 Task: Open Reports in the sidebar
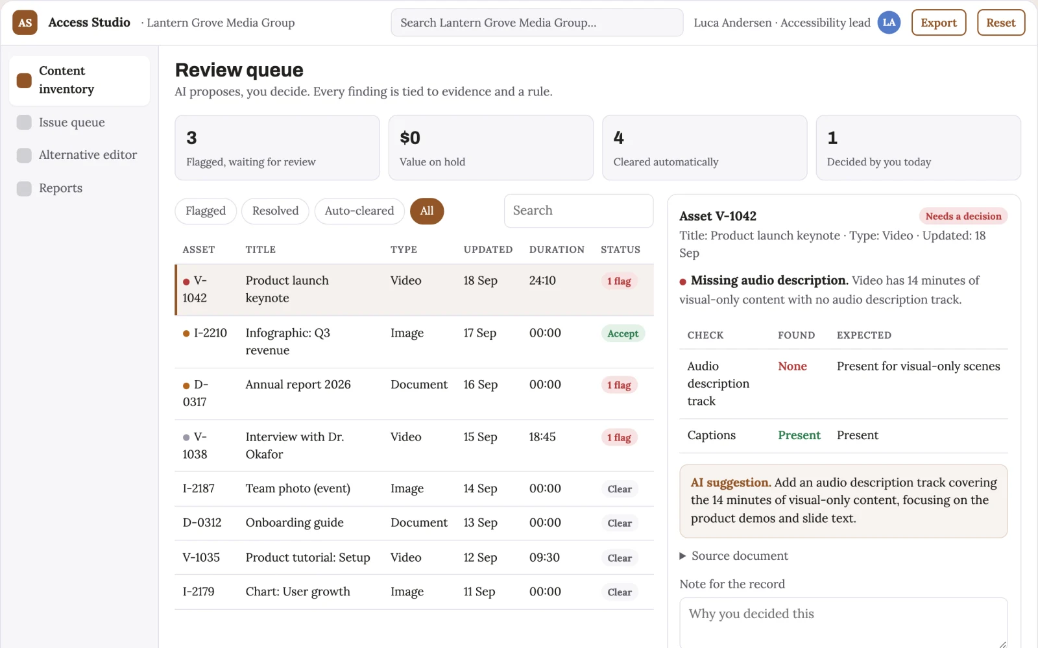point(79,189)
